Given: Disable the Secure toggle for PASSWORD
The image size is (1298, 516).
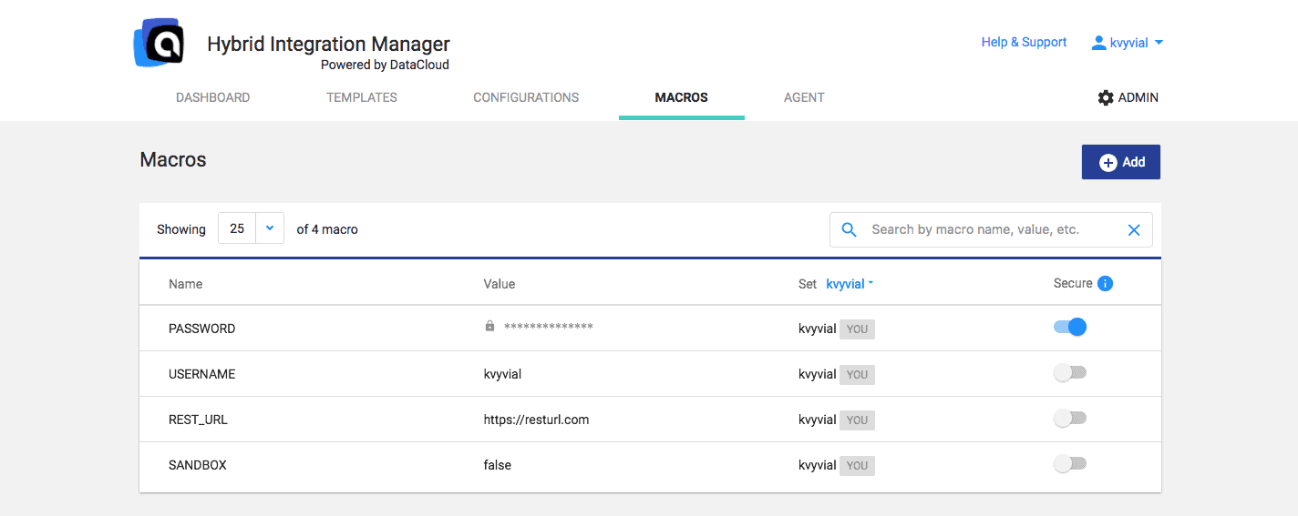Looking at the screenshot, I should (1070, 327).
